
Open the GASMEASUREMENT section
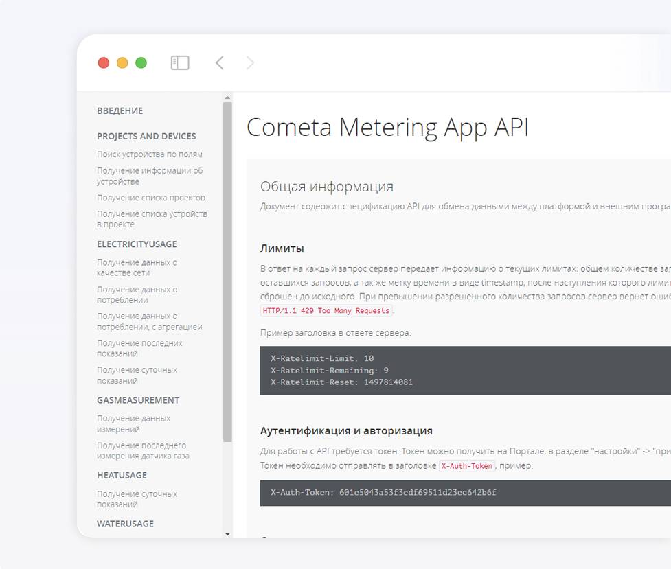click(138, 400)
